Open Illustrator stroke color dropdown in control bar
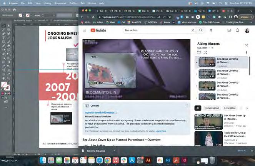 (31, 15)
